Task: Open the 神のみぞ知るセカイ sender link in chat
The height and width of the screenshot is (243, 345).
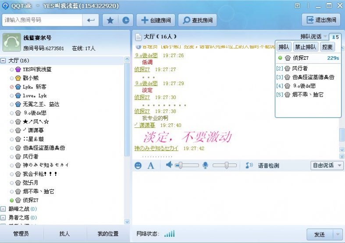Action: click(x=156, y=149)
